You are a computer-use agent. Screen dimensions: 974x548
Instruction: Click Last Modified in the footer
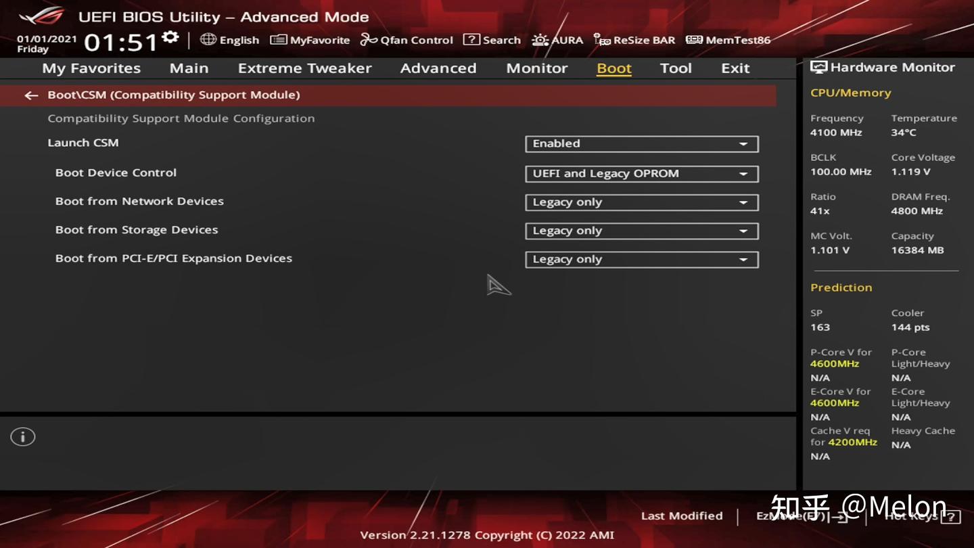(x=682, y=516)
